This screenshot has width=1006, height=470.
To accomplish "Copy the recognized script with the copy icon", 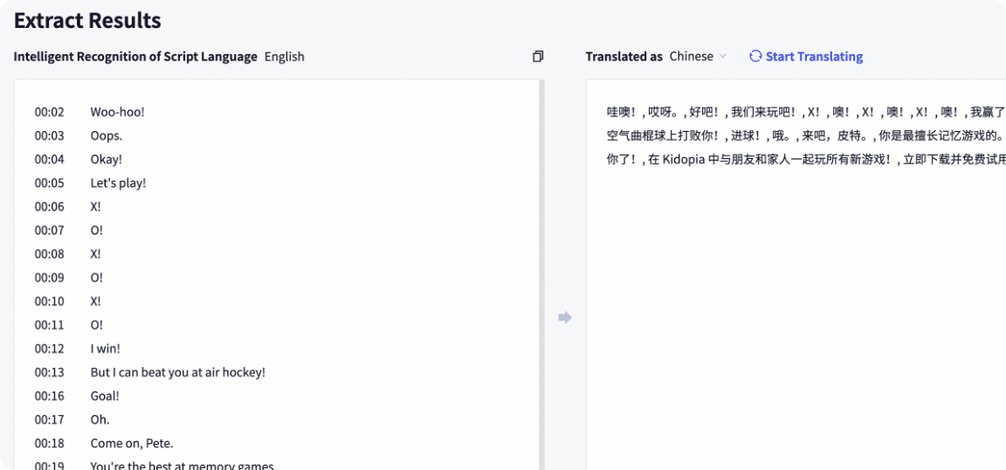I will (538, 57).
